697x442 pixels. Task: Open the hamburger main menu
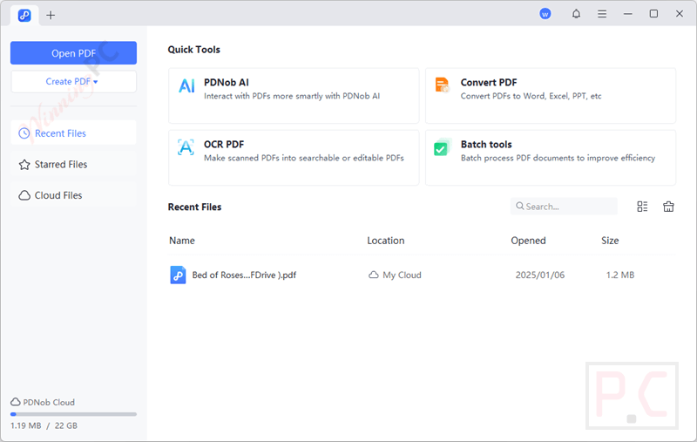[602, 14]
